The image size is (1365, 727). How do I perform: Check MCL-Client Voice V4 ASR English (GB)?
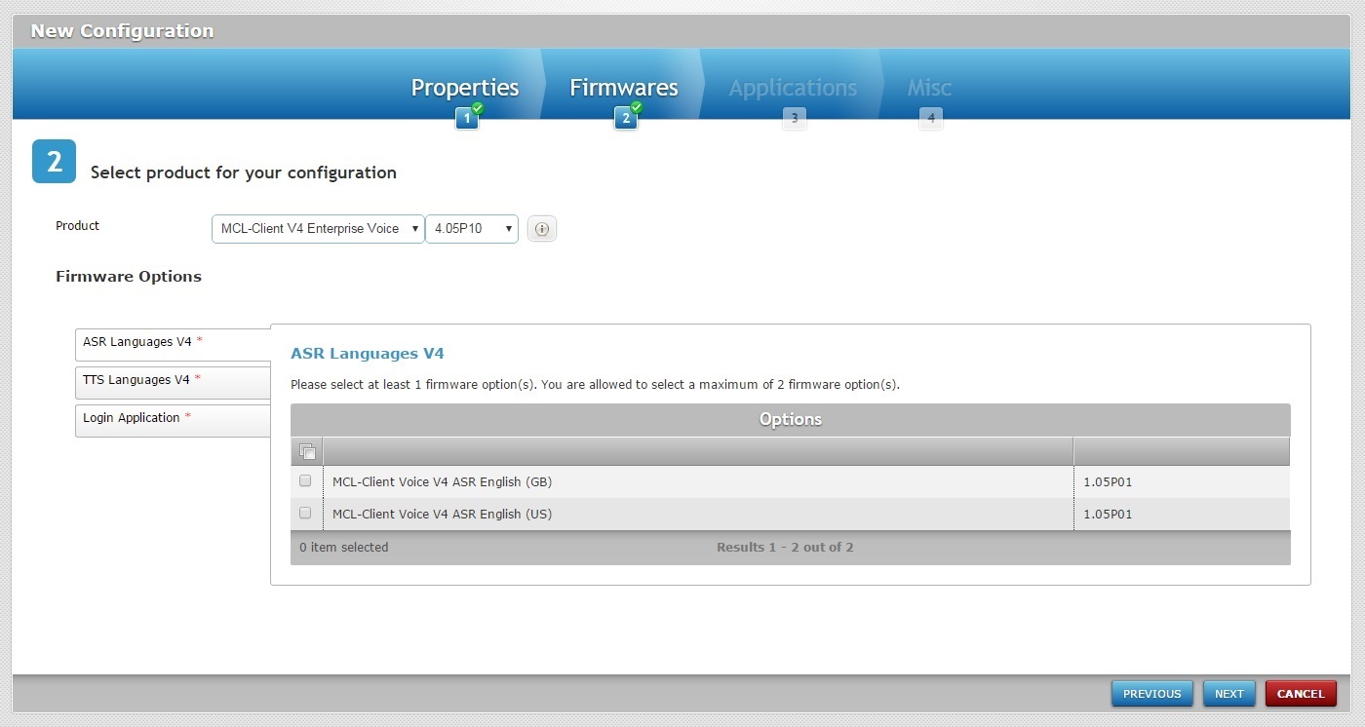[x=305, y=480]
